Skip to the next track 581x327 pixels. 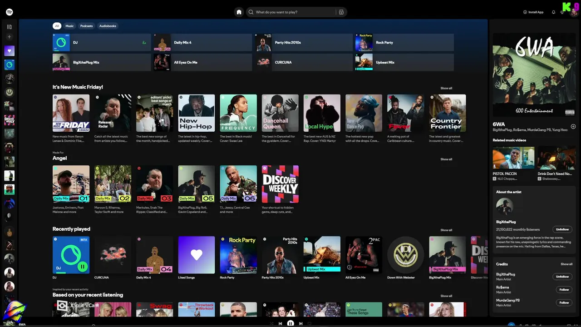(x=300, y=324)
